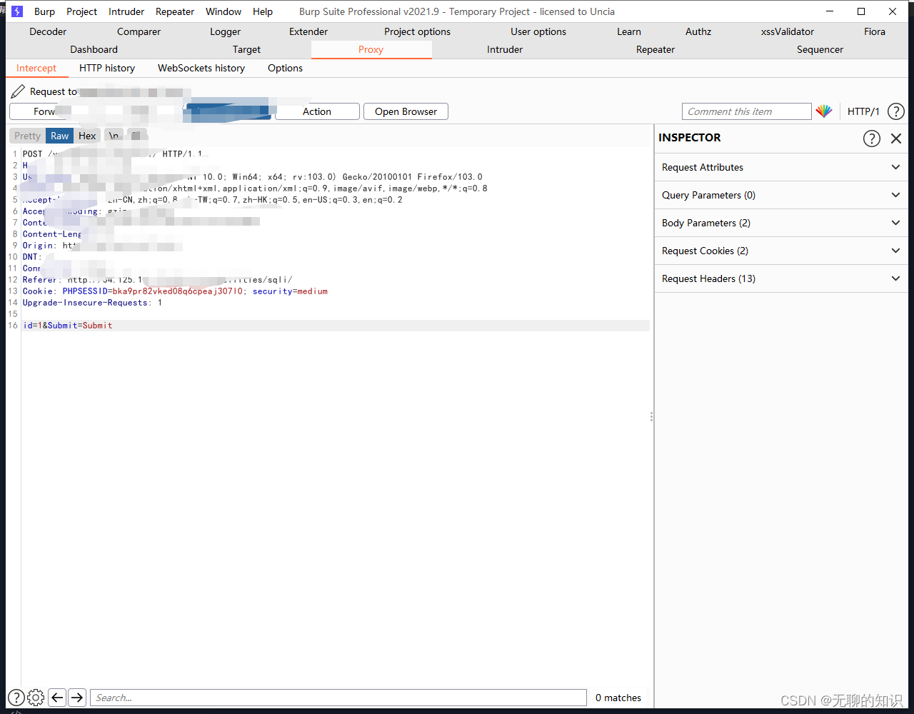Select the Intercept sub-tab

tap(36, 68)
